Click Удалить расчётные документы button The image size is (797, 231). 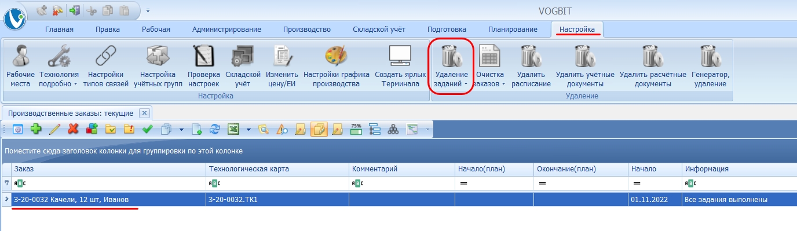653,66
